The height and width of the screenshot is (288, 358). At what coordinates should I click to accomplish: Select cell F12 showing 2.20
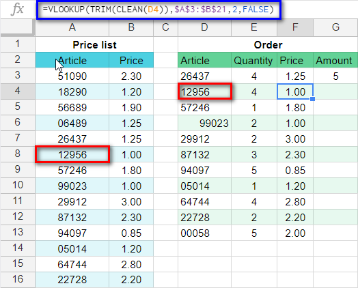[x=295, y=217]
